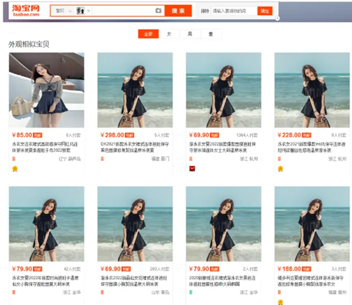Click the gold medal icon under ¥85.00 item

coord(15,168)
